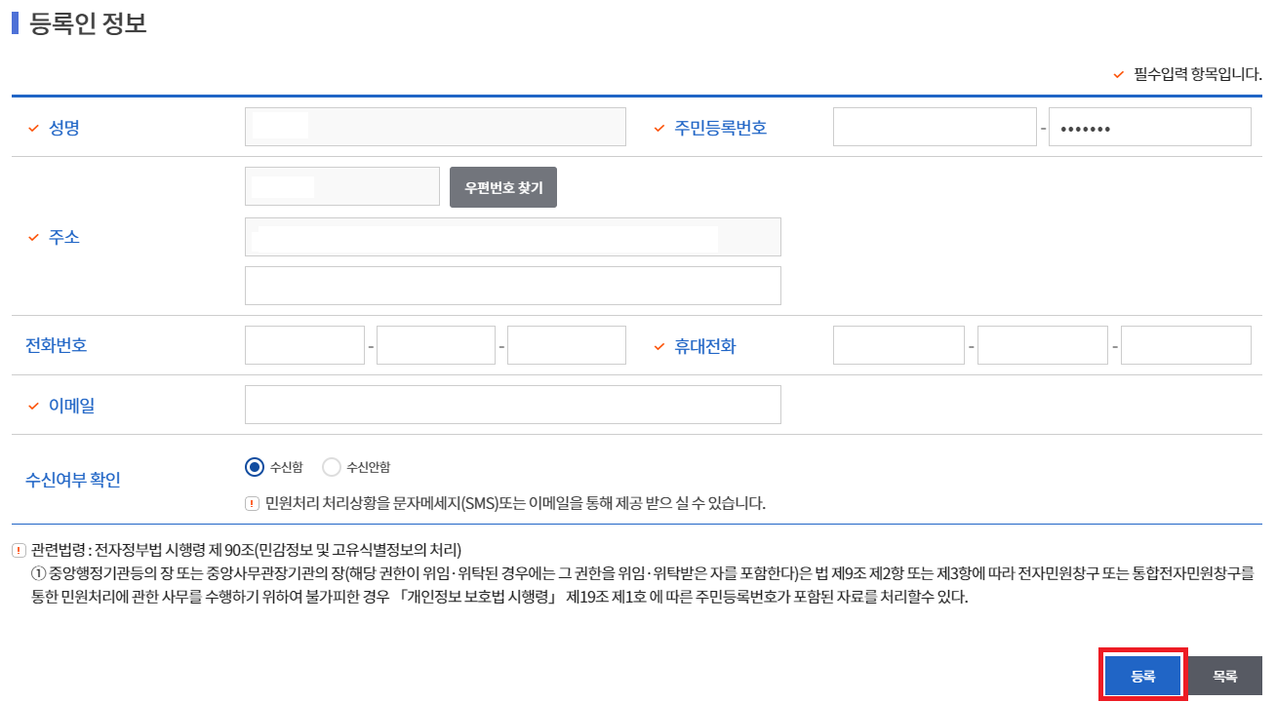This screenshot has width=1276, height=702.
Task: Click the 주민등록번호 label
Action: (x=721, y=128)
